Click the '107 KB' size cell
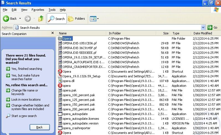Viewport: 221px width, 135px height. click(x=164, y=81)
